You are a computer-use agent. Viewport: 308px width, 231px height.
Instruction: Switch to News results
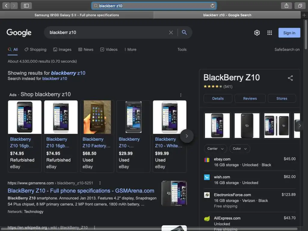(x=86, y=50)
